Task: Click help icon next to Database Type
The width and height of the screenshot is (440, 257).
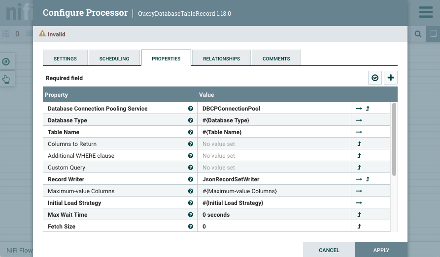Action: 190,120
